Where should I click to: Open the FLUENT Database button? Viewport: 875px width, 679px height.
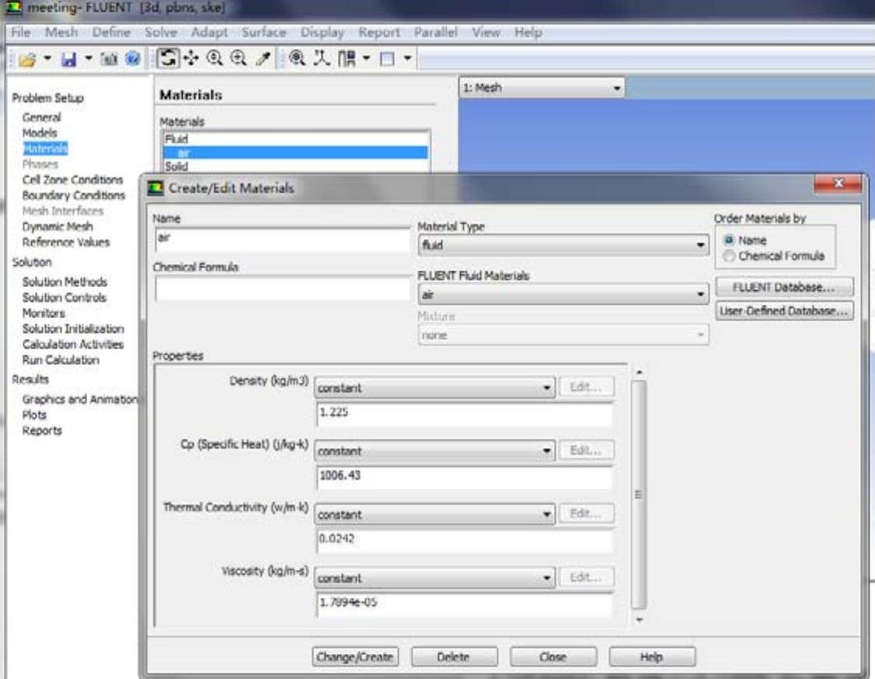783,287
